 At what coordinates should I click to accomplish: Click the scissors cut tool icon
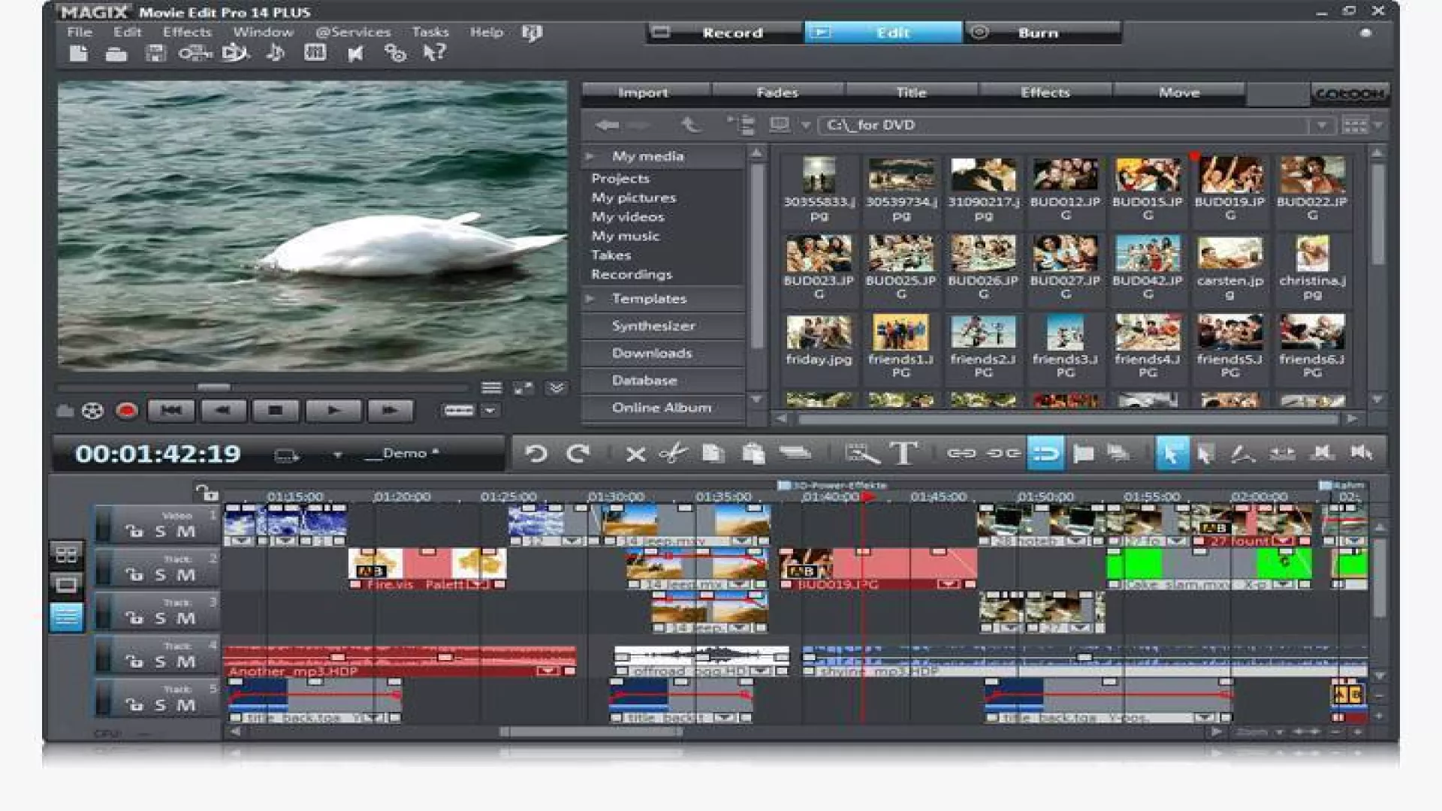tap(674, 454)
